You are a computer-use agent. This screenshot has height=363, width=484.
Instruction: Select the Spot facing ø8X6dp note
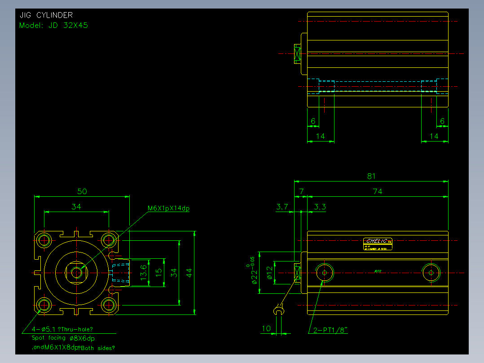coord(63,338)
